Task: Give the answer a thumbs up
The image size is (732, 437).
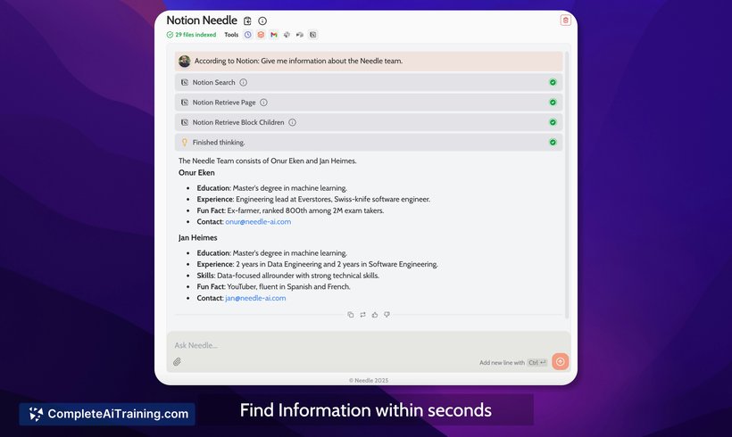Action: [x=375, y=315]
